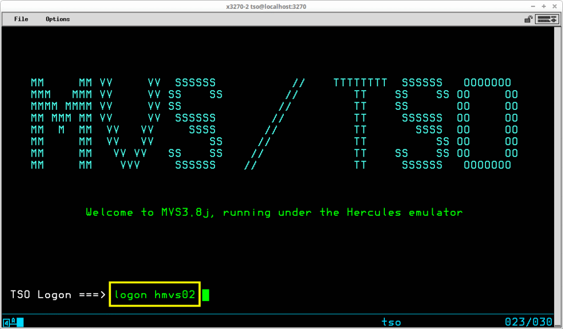
Task: Click the Welcome to MVS3.8j message
Action: point(274,212)
